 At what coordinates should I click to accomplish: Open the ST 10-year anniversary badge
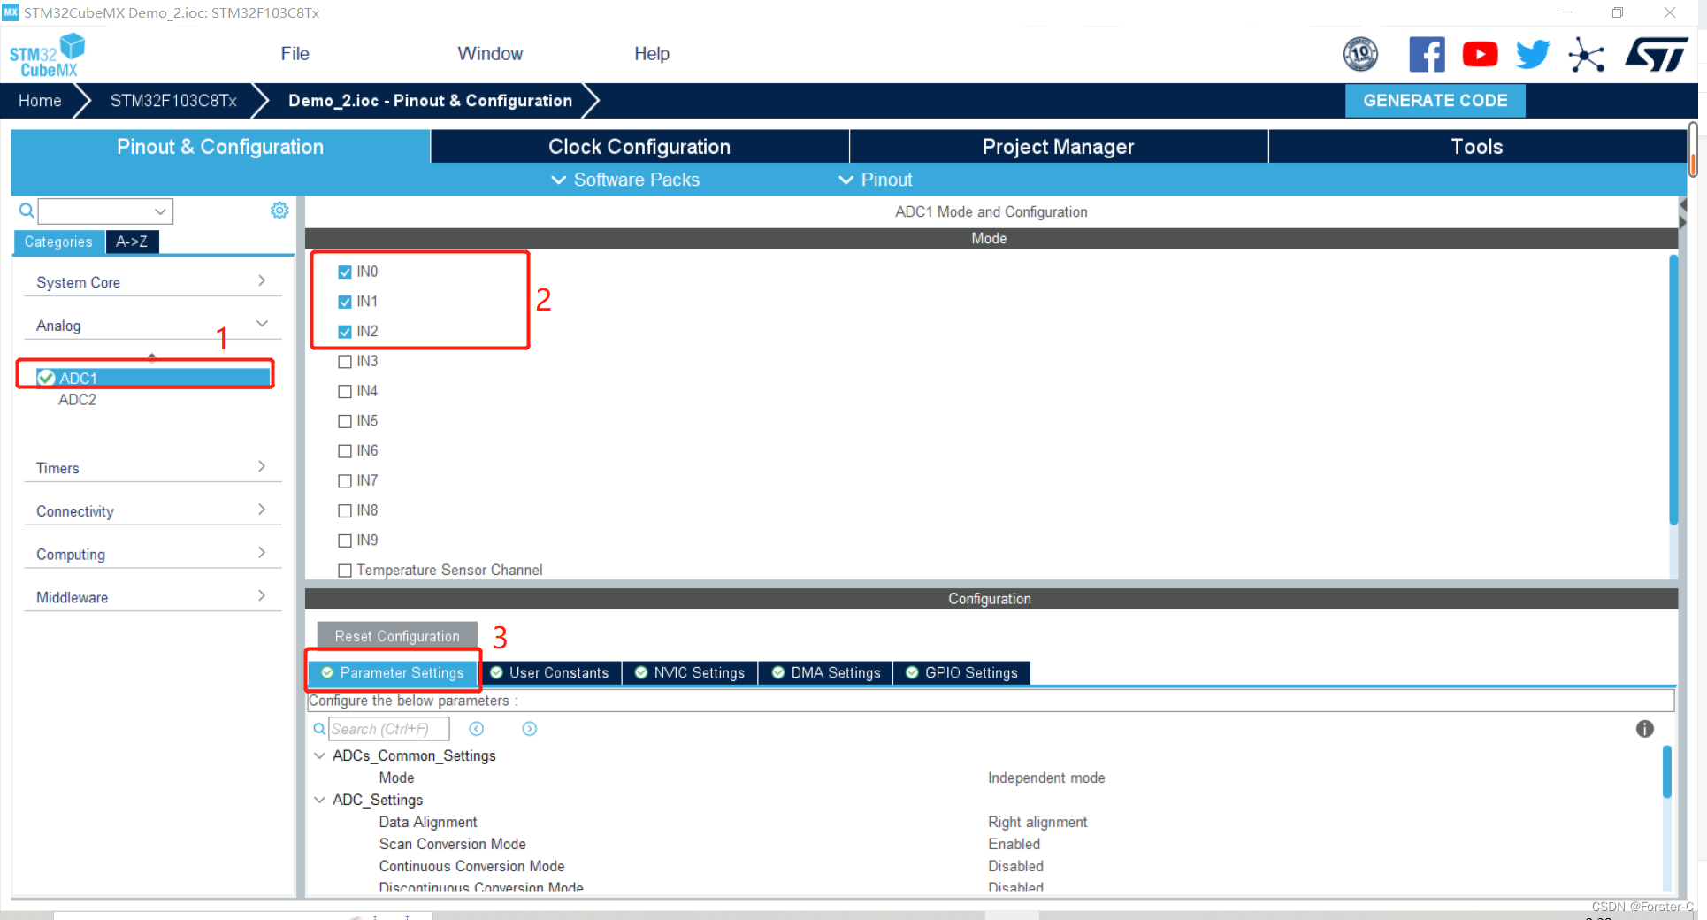[x=1360, y=54]
